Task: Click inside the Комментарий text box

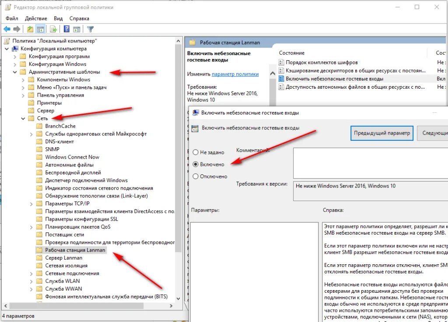Action: tap(370, 163)
